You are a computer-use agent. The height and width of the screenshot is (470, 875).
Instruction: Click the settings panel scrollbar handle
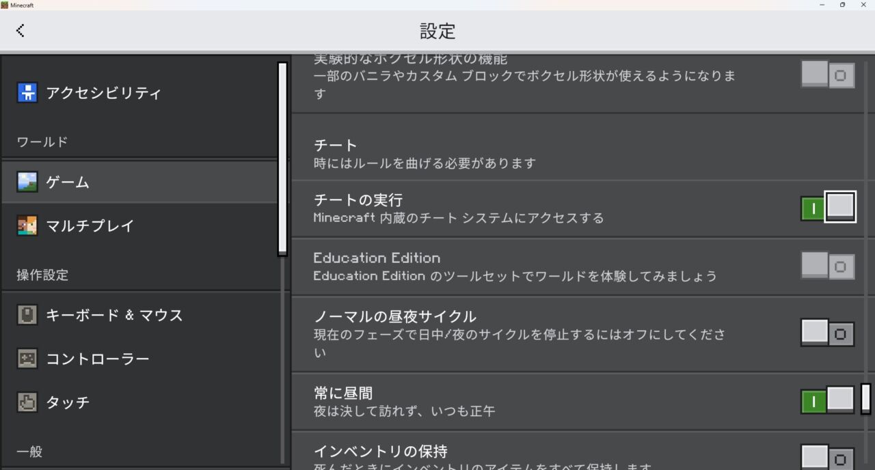(x=865, y=398)
